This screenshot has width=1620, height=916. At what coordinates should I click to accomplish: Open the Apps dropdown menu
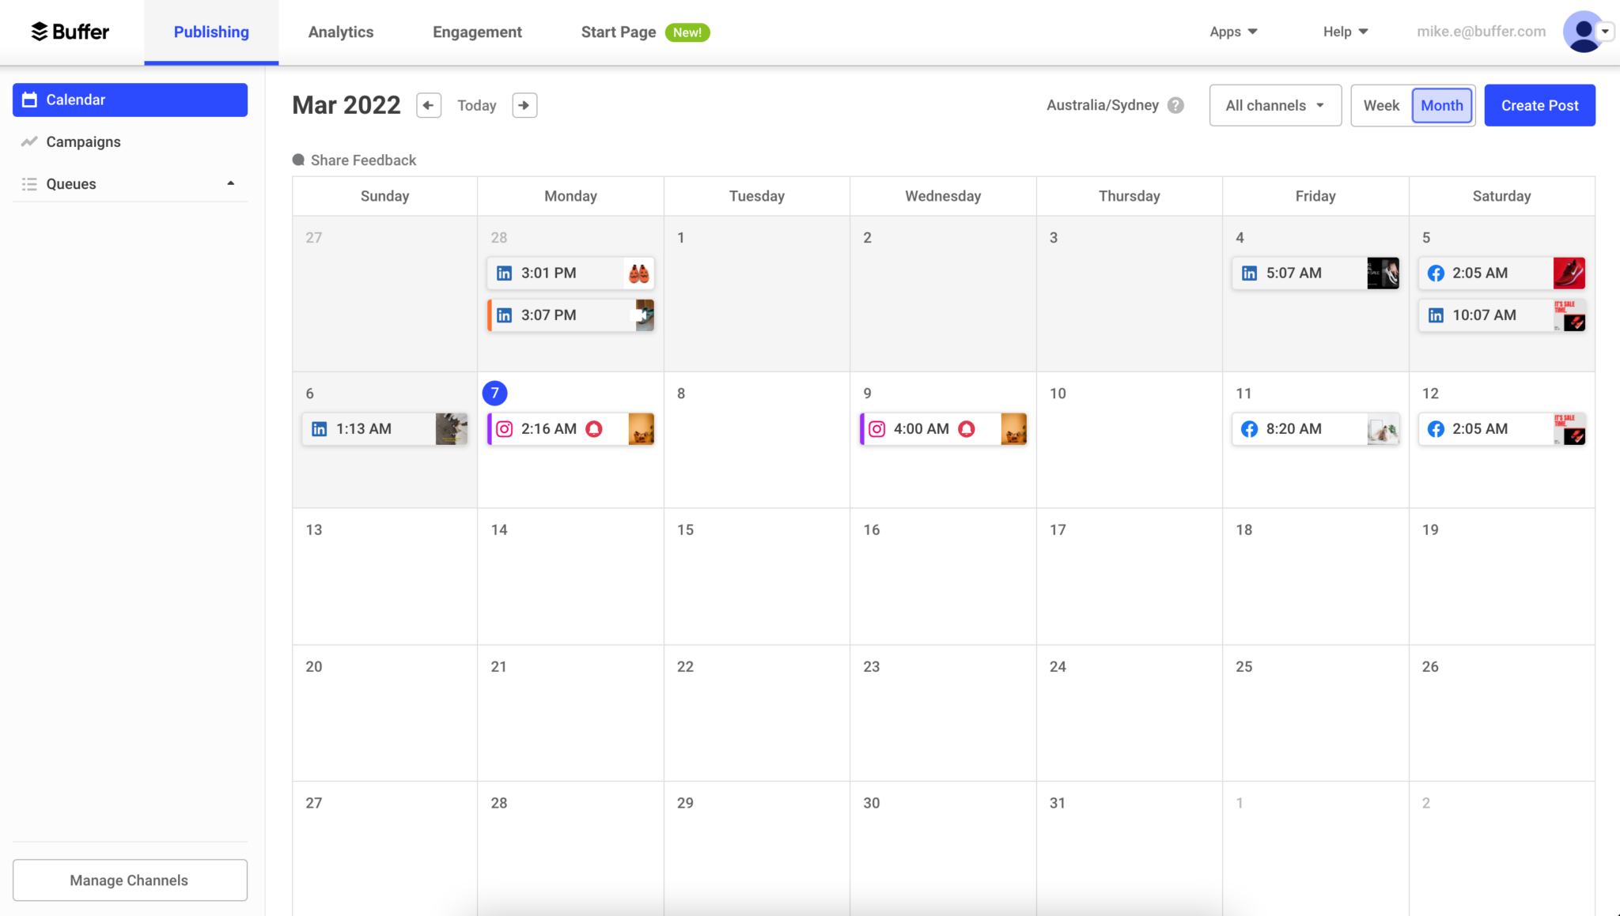click(x=1232, y=32)
